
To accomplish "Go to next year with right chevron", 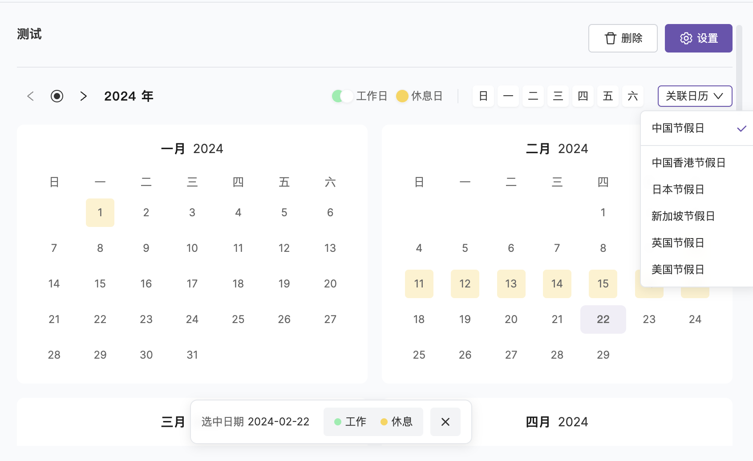I will tap(84, 96).
